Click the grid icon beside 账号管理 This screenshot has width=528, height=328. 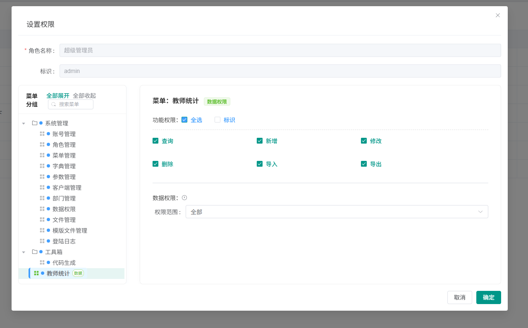click(42, 134)
